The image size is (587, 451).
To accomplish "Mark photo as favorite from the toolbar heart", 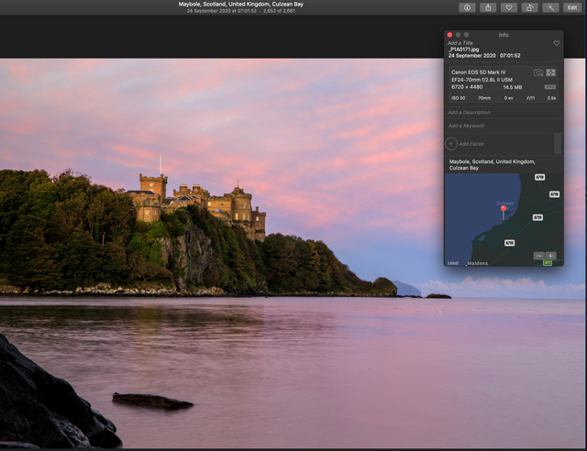I will click(509, 7).
